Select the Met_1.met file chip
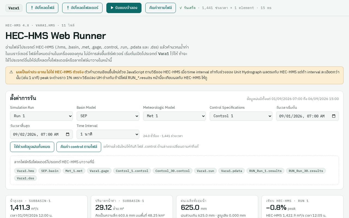349x218 pixels. coord(74,171)
